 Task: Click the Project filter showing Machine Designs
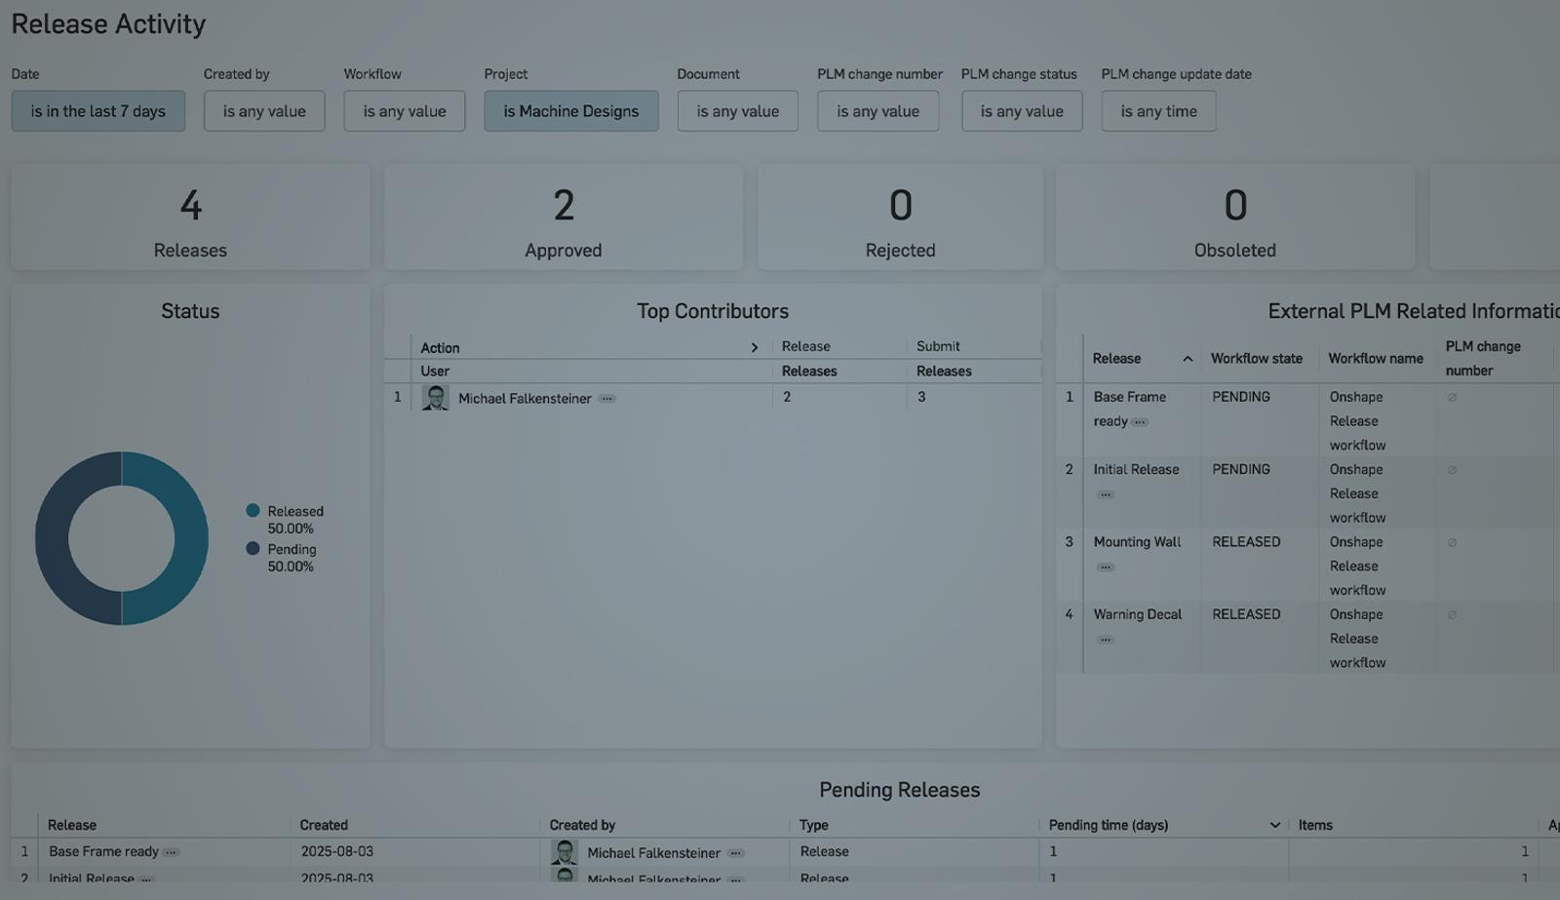click(x=571, y=110)
